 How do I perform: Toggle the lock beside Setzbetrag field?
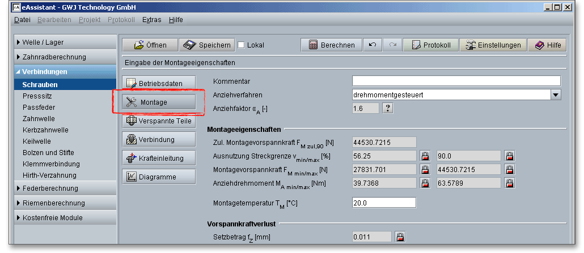(x=400, y=237)
